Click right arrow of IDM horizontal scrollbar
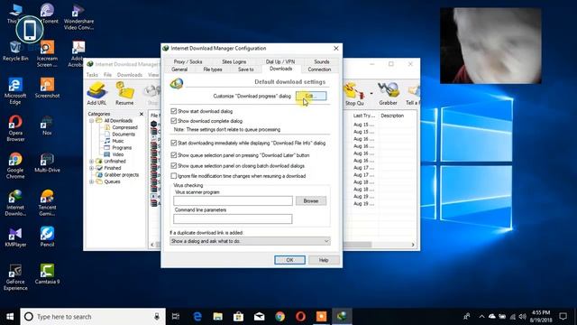 (413, 245)
